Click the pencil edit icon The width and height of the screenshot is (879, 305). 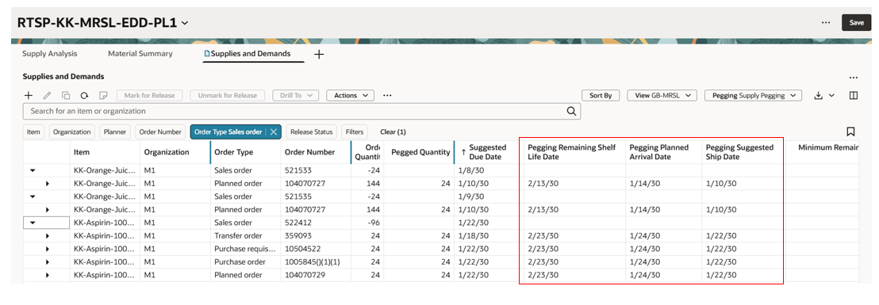tap(47, 95)
